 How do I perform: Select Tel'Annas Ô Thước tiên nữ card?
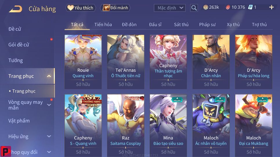tap(126, 62)
